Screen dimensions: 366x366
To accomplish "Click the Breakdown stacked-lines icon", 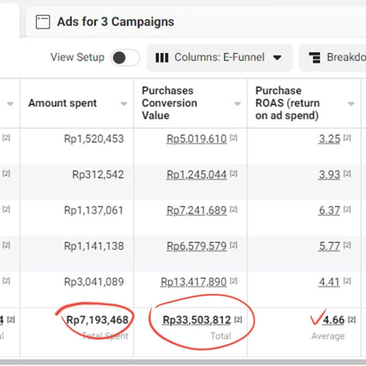I will pyautogui.click(x=315, y=58).
